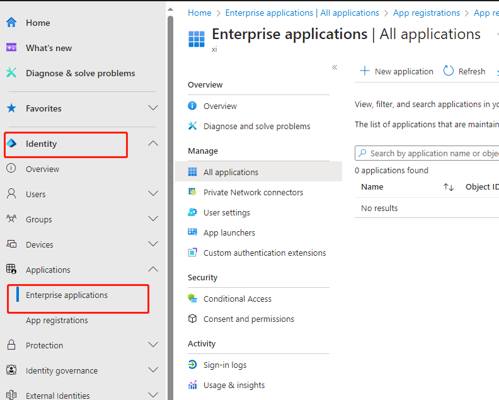Image resolution: width=499 pixels, height=400 pixels.
Task: Click the Consent and permissions cube icon
Action: point(192,319)
